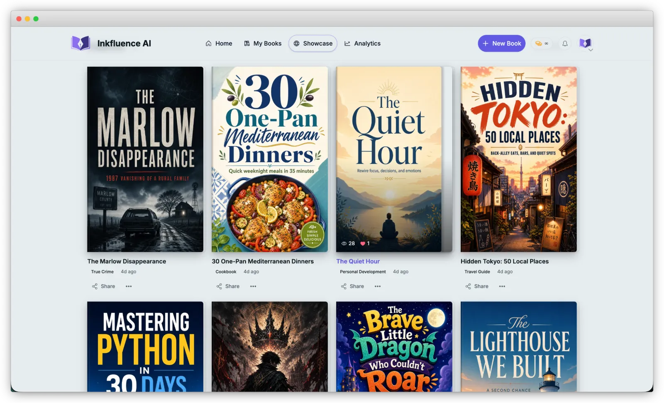Screen dimensions: 664x403
Task: Select the Showcase tab
Action: pyautogui.click(x=313, y=43)
